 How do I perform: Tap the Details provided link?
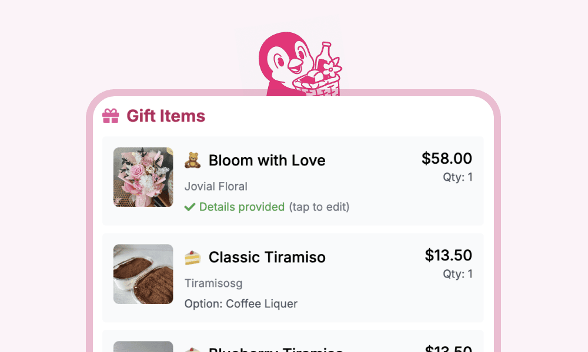pos(242,207)
